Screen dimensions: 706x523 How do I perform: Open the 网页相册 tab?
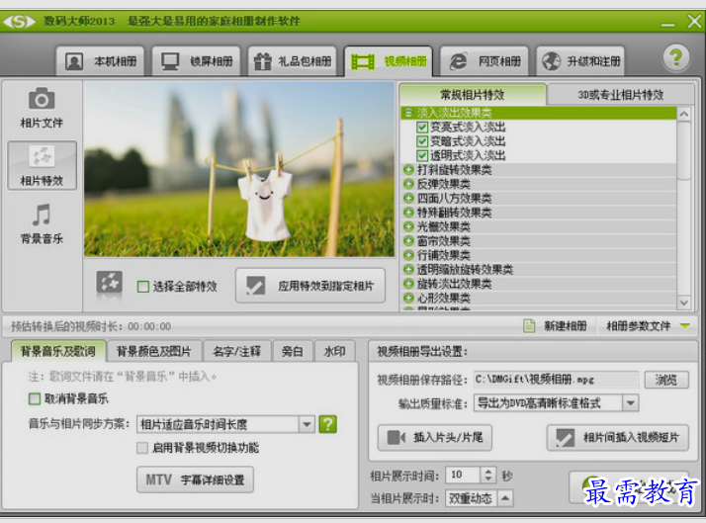point(485,60)
